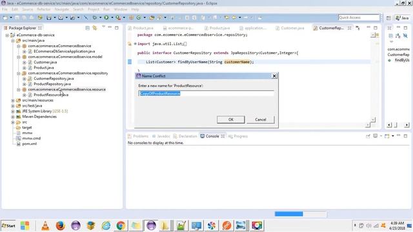Select pom.xml in Package Explorer
413x232 pixels.
[29, 144]
